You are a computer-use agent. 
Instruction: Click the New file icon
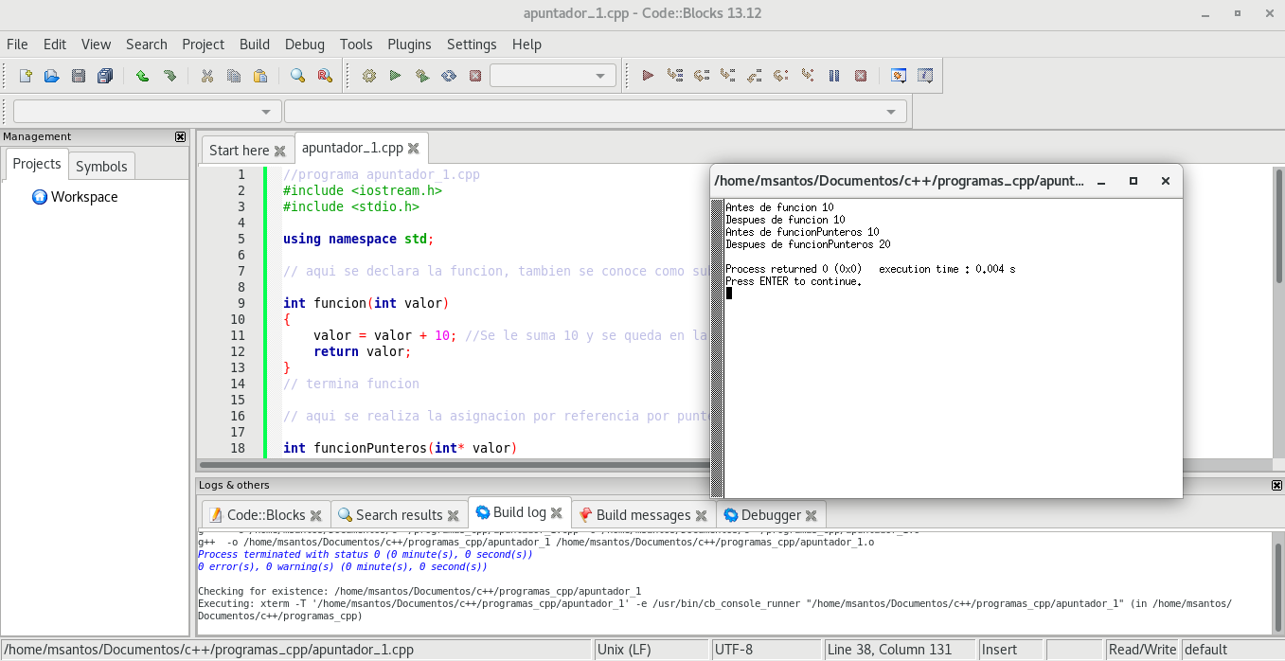pyautogui.click(x=26, y=76)
